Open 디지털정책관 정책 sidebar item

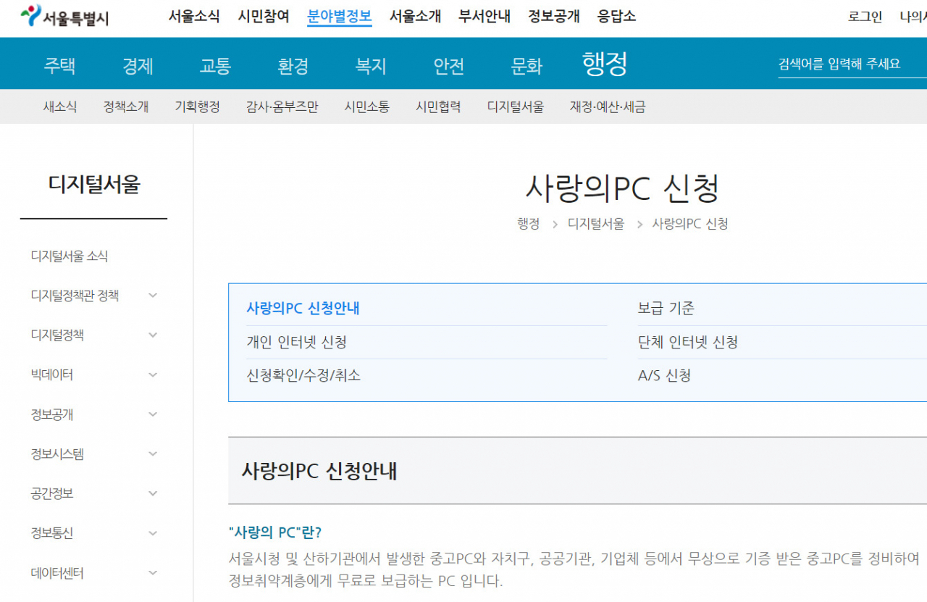click(x=75, y=296)
